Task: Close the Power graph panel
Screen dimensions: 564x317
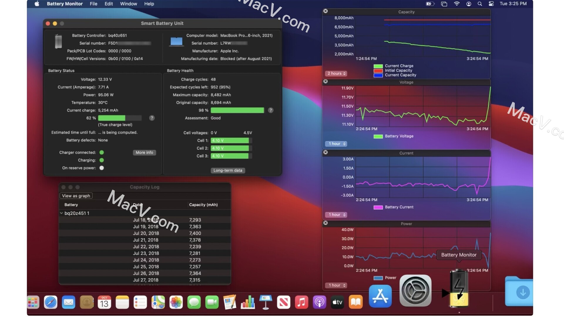Action: pos(325,223)
